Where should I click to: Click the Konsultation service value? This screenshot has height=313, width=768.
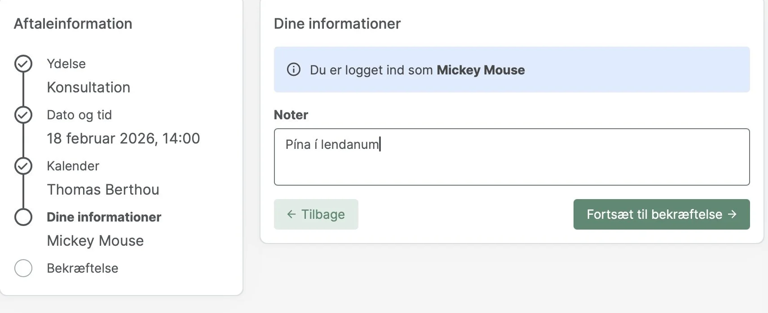[x=88, y=87]
